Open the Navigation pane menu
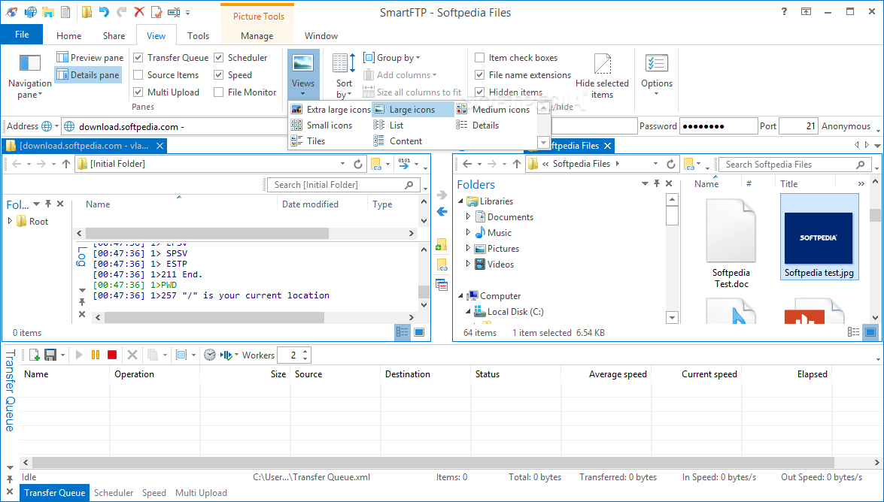Screen dimensions: 884x502 point(30,76)
